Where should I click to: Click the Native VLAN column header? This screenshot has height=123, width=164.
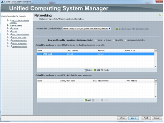pyautogui.click(x=139, y=51)
